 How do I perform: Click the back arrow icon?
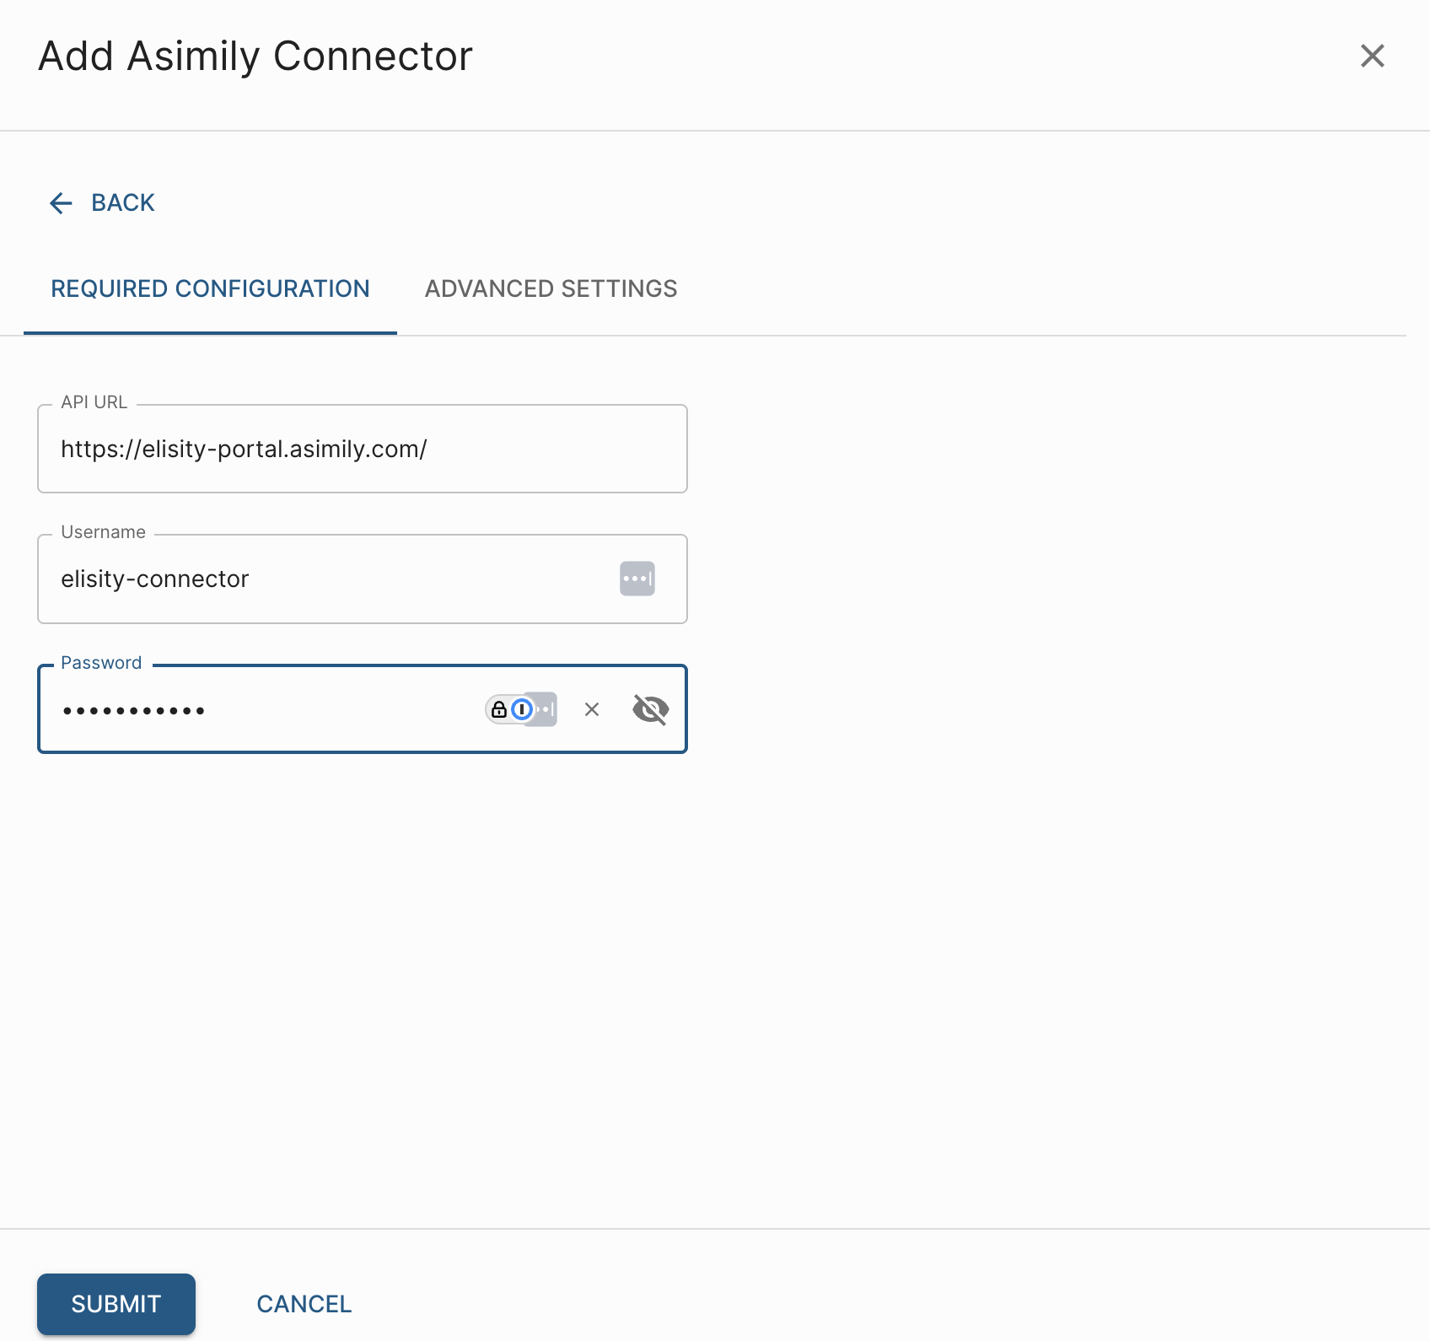pos(61,203)
